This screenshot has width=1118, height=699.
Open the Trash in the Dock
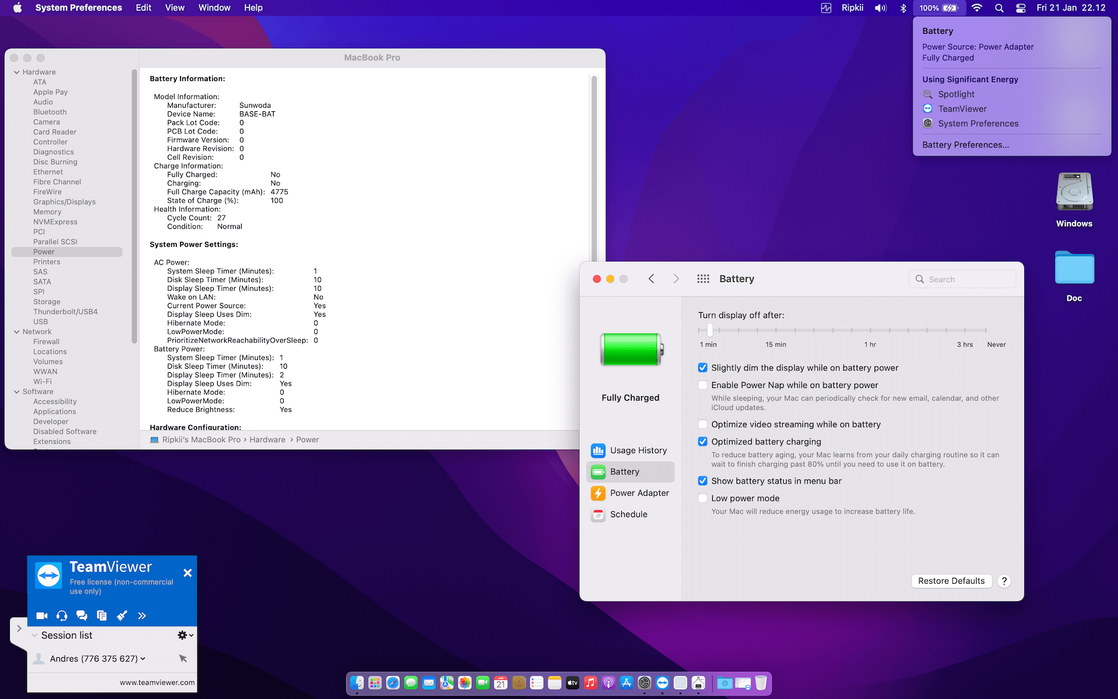click(x=761, y=683)
